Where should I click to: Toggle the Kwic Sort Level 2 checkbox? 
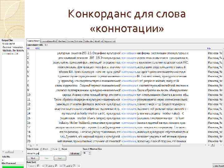pyautogui.click(x=46, y=166)
